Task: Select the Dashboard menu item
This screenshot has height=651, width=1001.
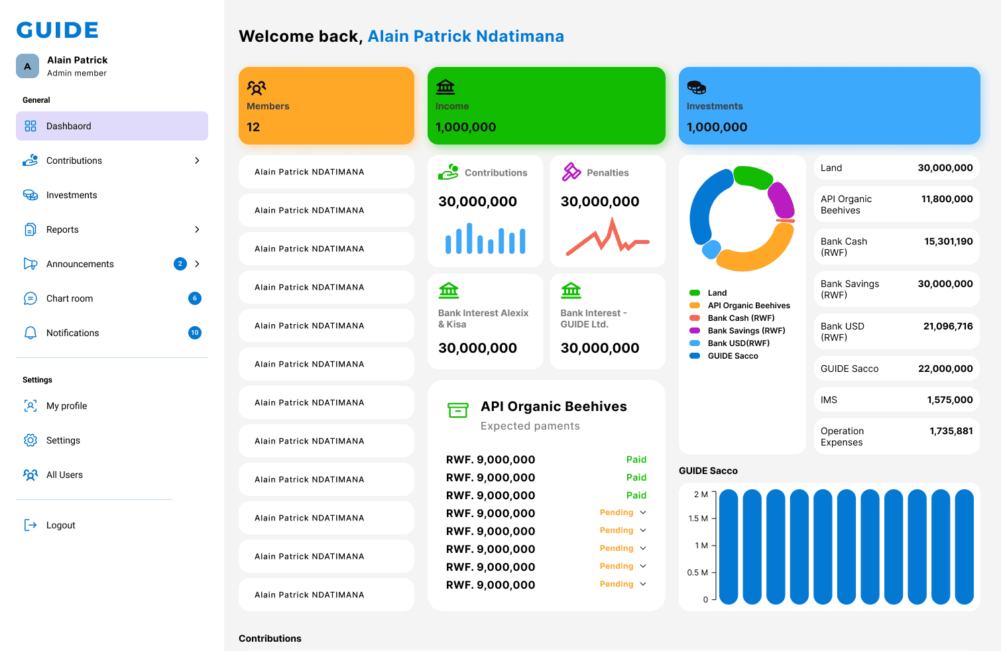Action: coord(111,126)
